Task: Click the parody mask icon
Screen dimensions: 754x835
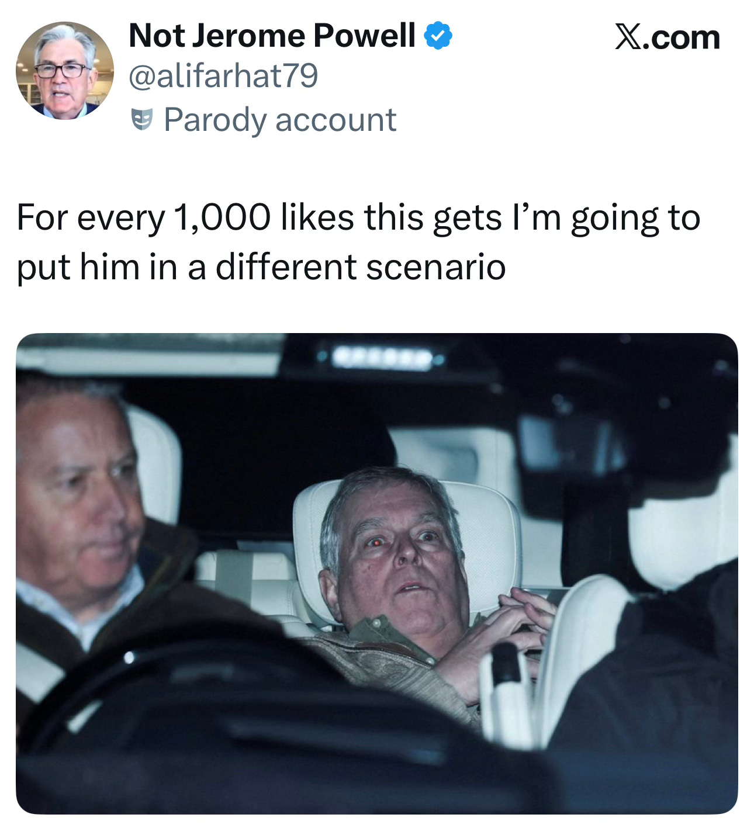Action: (141, 119)
